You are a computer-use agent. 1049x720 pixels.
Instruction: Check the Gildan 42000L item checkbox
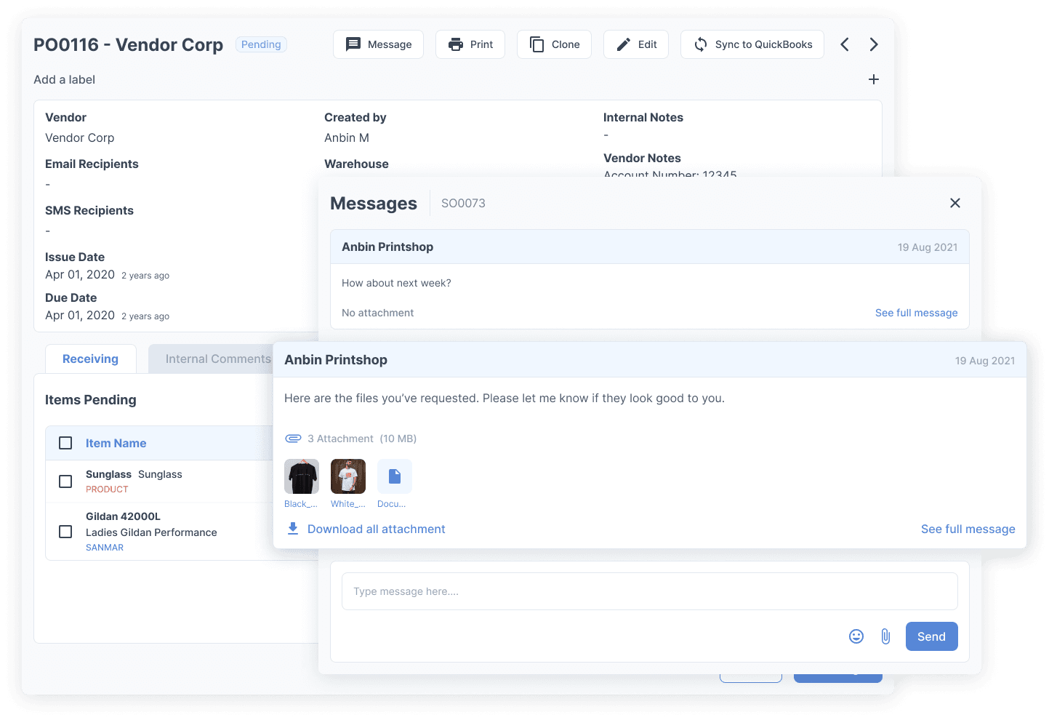65,532
